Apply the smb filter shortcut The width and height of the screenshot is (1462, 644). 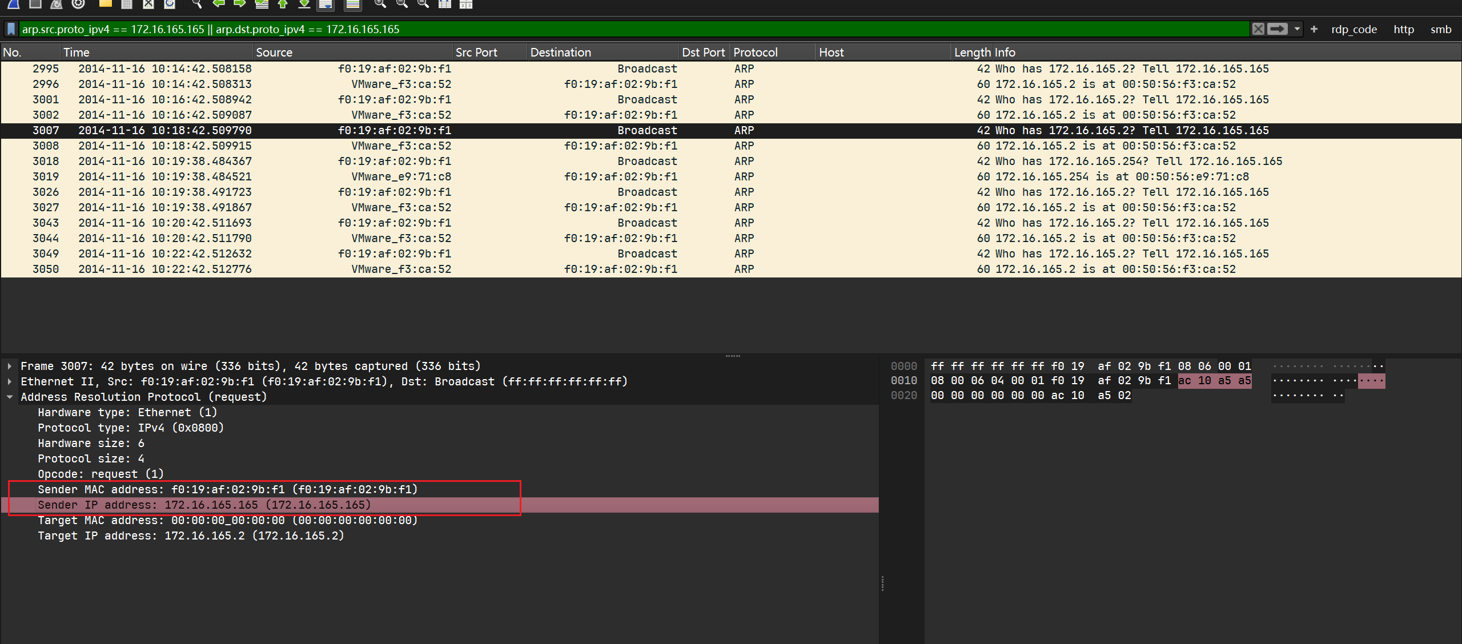click(x=1440, y=29)
